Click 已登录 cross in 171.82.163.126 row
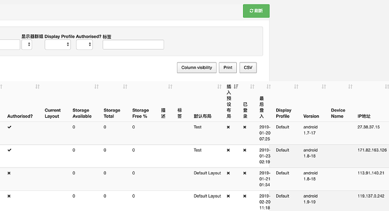Image resolution: width=389 pixels, height=211 pixels. pyautogui.click(x=245, y=150)
